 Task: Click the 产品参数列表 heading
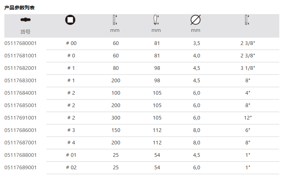tap(19, 7)
